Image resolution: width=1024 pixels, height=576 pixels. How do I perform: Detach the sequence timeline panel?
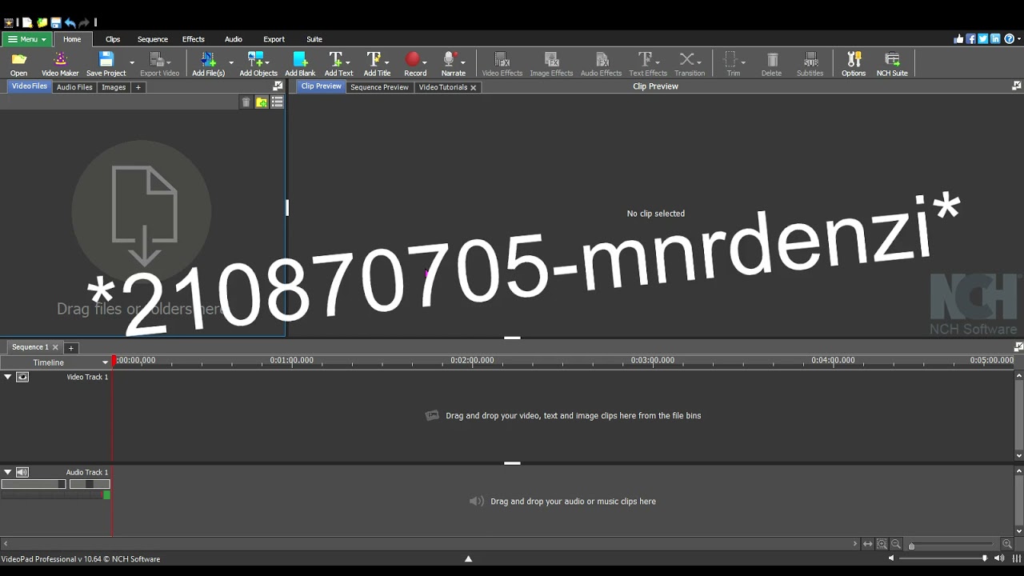[x=1018, y=347]
